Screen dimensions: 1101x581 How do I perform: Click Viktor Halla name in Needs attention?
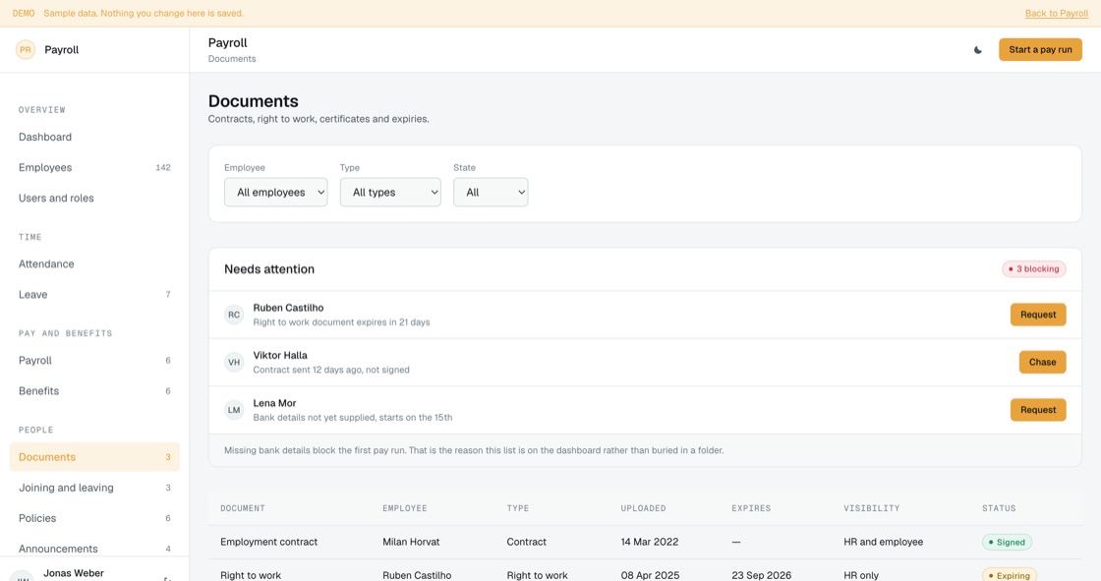(280, 356)
